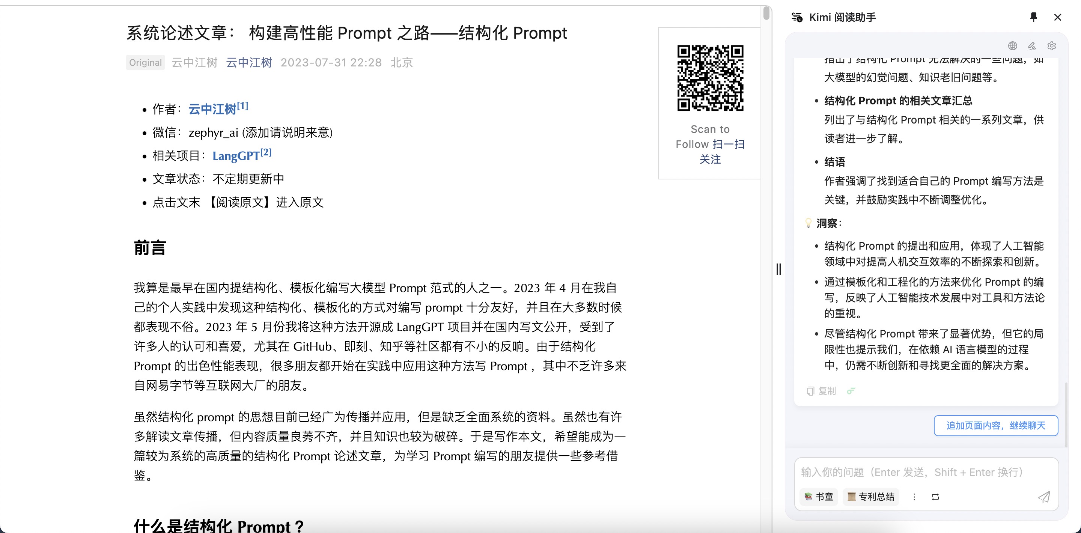Click the article page vertical scrollbar
The height and width of the screenshot is (533, 1081).
coord(766,14)
